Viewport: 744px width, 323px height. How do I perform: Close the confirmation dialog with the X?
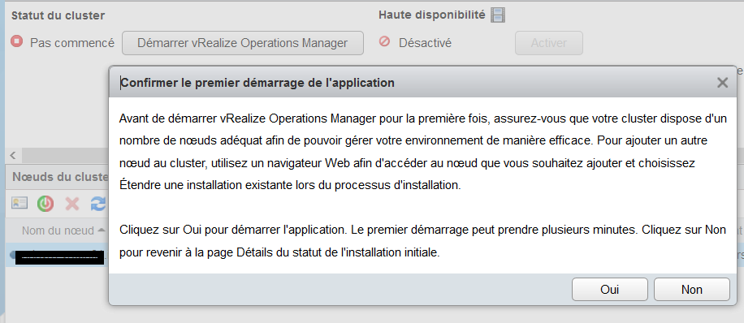coord(722,83)
